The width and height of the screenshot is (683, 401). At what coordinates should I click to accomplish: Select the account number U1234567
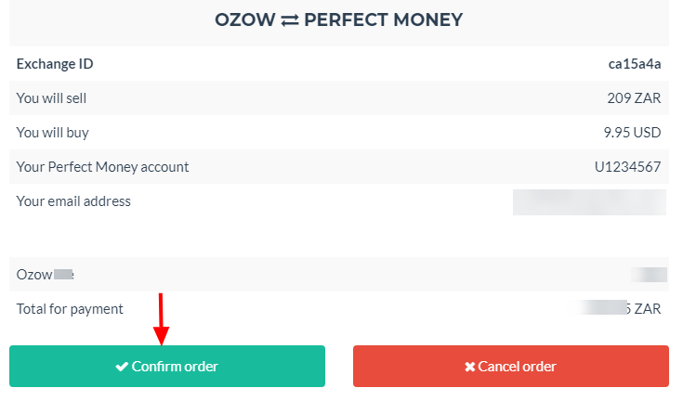point(628,167)
